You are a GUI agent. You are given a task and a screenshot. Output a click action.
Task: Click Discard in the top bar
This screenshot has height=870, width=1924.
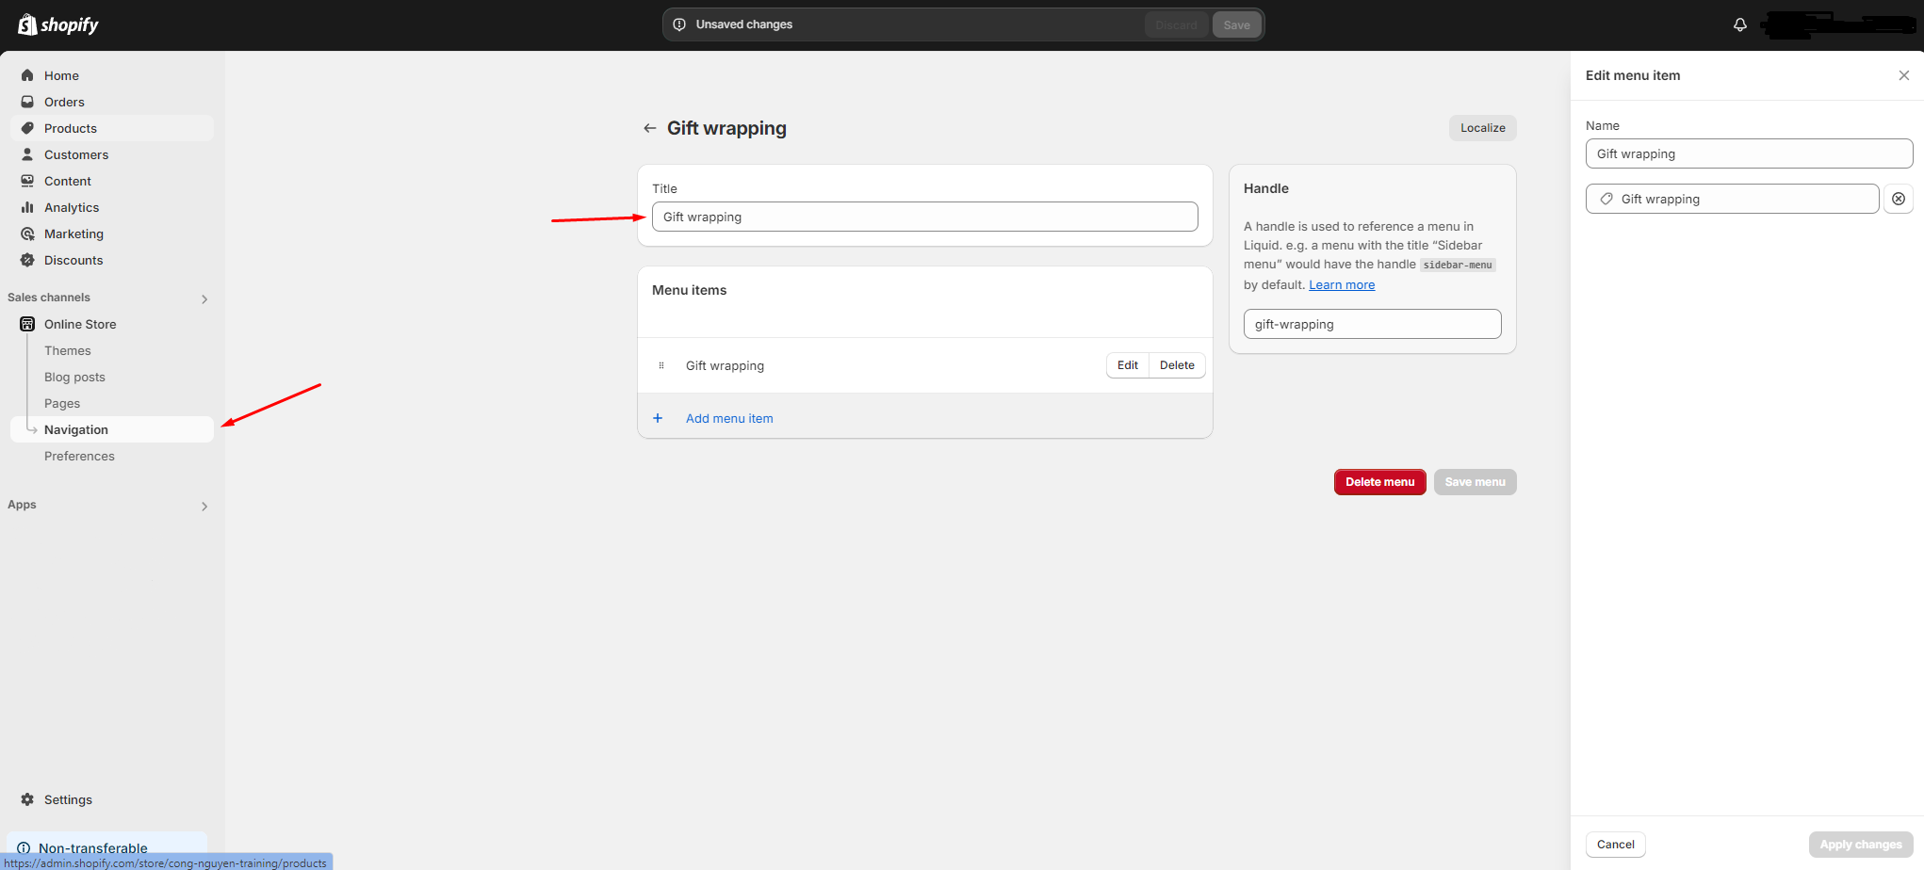[x=1176, y=25]
